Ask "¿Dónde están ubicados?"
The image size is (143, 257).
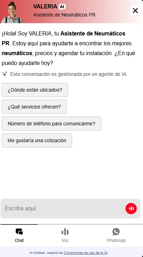35,90
